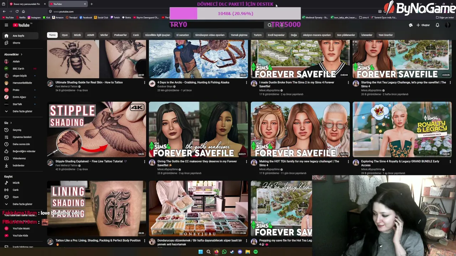Viewport: 456px width, 256px height.
Task: Click the YouTube logo
Action: pyautogui.click(x=21, y=25)
